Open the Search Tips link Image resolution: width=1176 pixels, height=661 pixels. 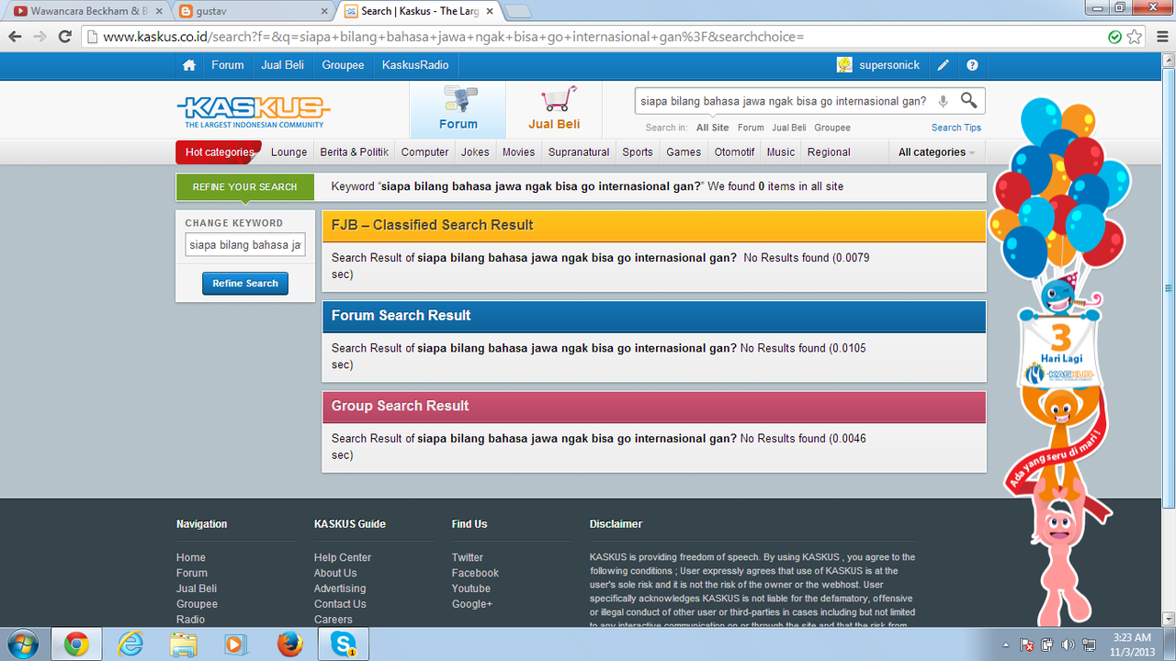click(956, 128)
